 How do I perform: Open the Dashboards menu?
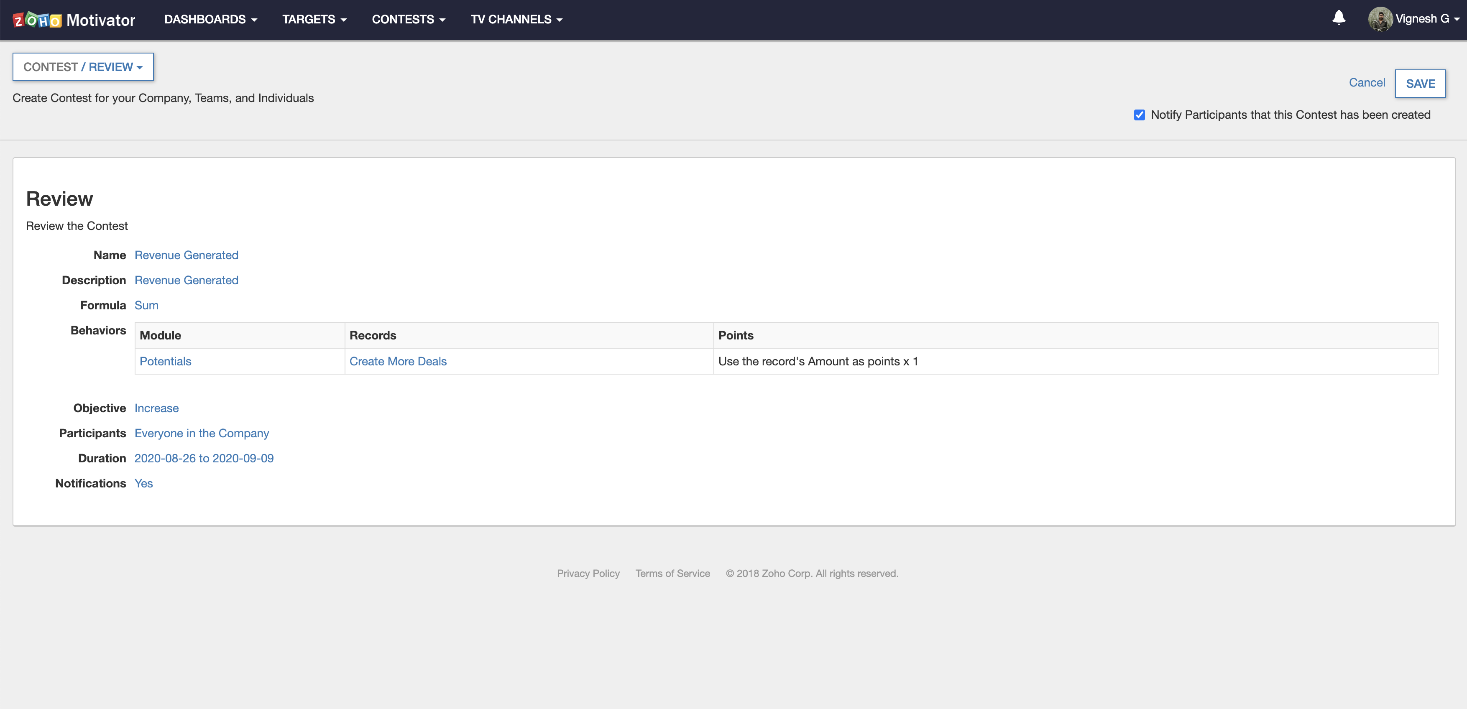point(211,19)
